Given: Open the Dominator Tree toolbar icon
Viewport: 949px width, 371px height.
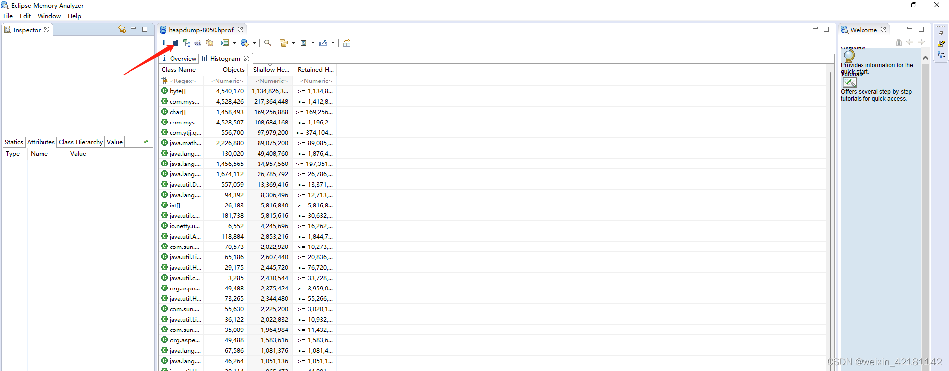Looking at the screenshot, I should coord(186,43).
